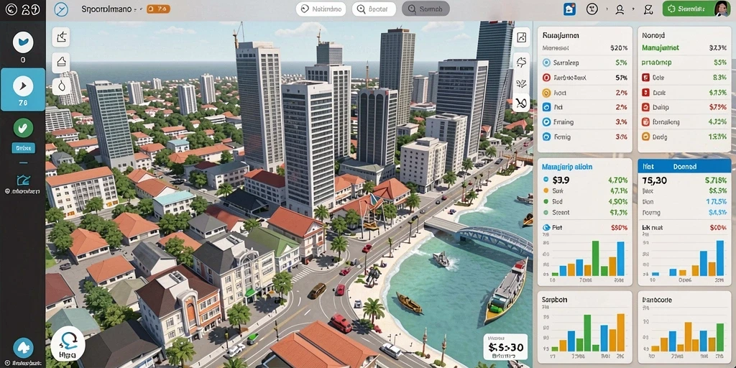Select the house-shaped tool on map toolbar
The image size is (736, 368).
point(61,62)
